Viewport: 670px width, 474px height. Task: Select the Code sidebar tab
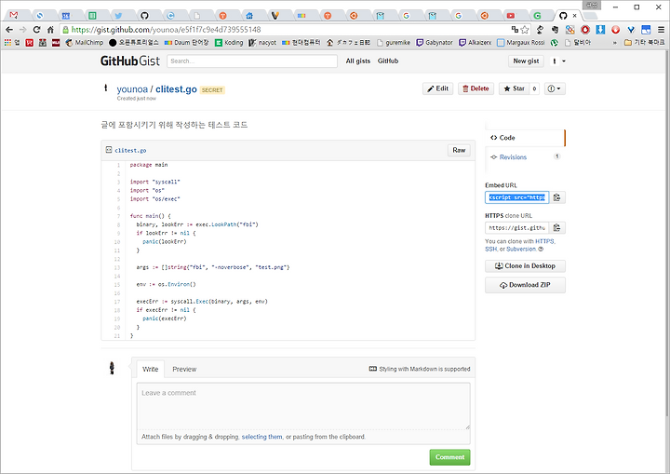(526, 138)
